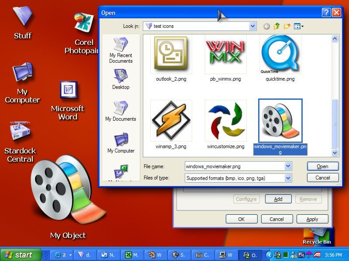Select the Microsoft Word desktop icon
The width and height of the screenshot is (349, 261).
pyautogui.click(x=68, y=101)
